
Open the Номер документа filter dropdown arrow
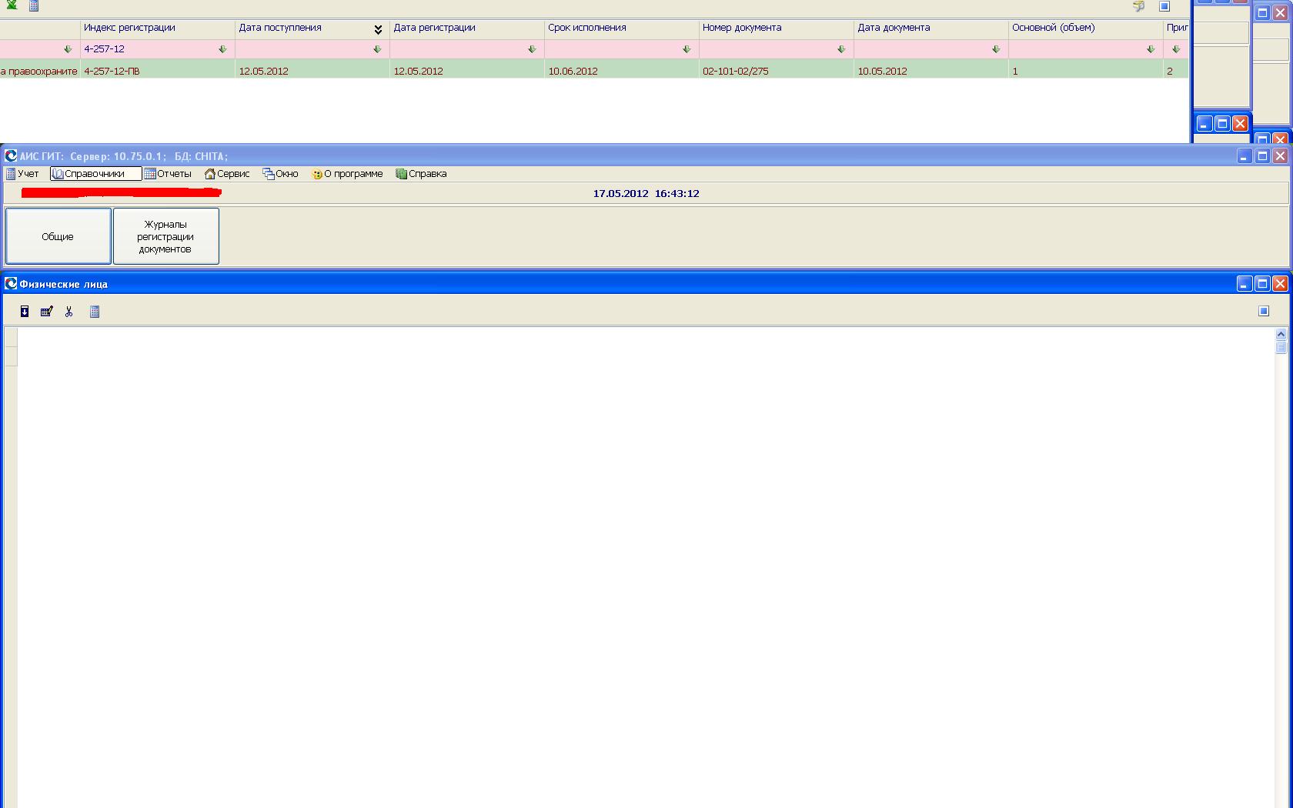pyautogui.click(x=841, y=49)
